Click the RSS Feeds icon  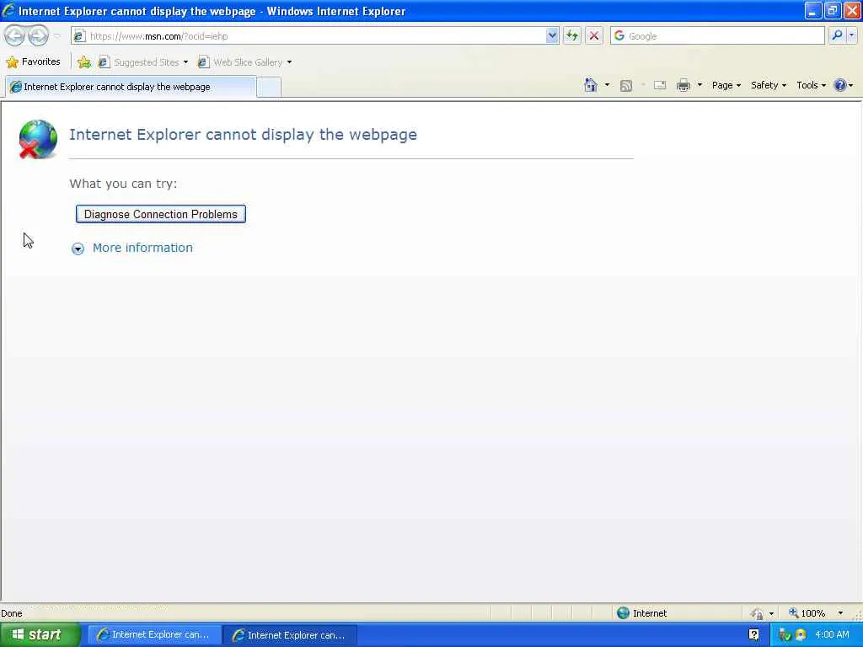click(x=626, y=85)
